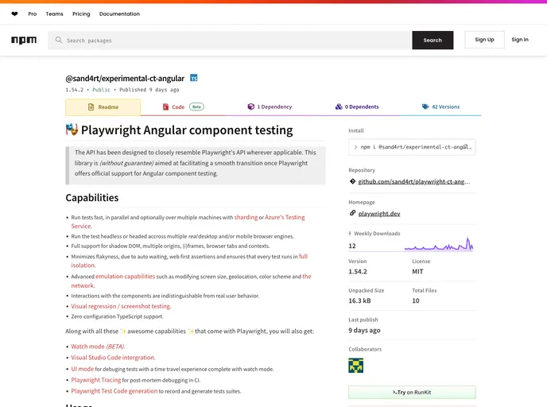The width and height of the screenshot is (547, 407).
Task: Click the copy icon in install command
Action: pyautogui.click(x=465, y=147)
